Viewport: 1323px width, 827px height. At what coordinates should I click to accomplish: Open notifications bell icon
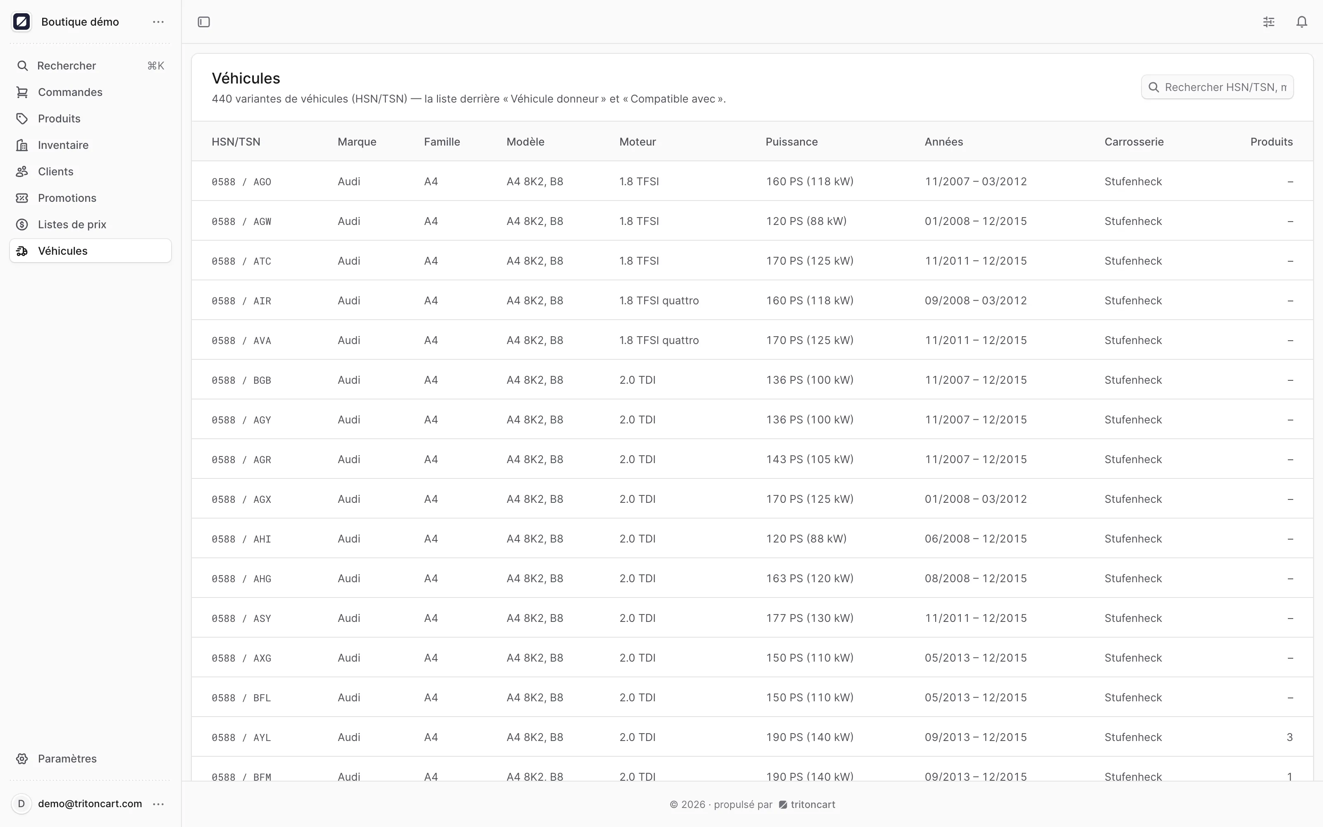click(x=1302, y=22)
